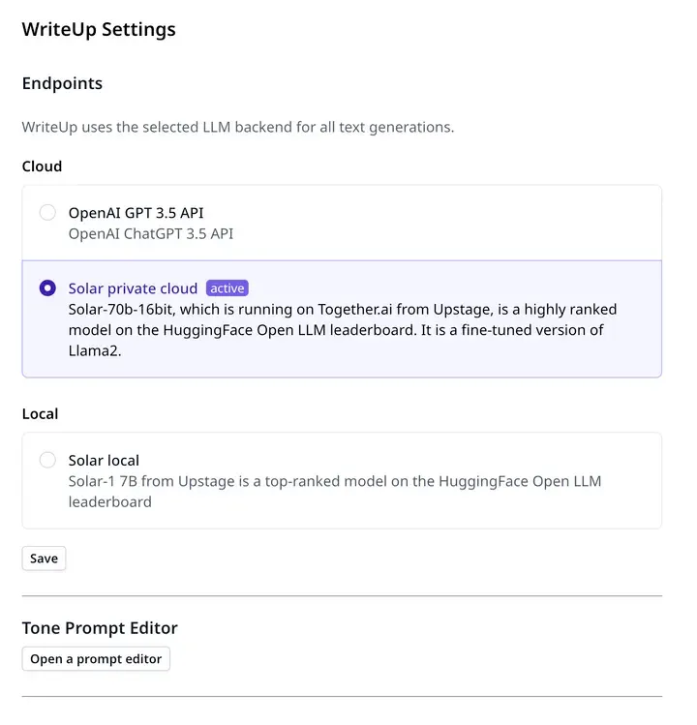Click the WriteUp Settings page heading
This screenshot has width=697, height=725.
(x=99, y=30)
